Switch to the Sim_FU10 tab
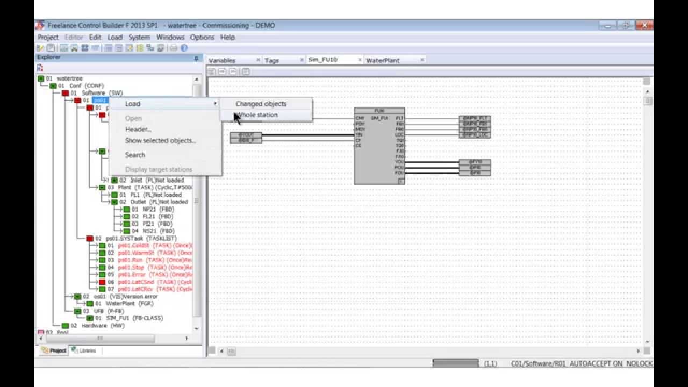The image size is (688, 387). pos(322,60)
